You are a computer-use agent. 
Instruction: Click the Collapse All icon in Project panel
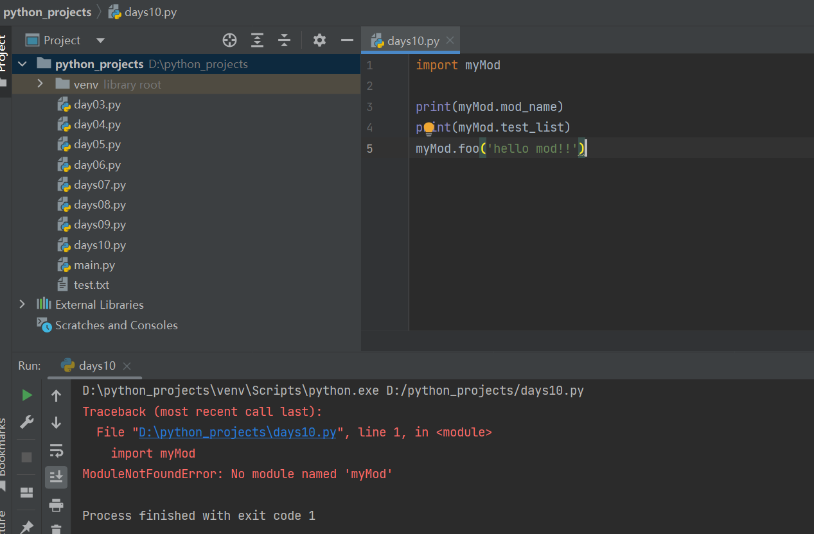285,40
